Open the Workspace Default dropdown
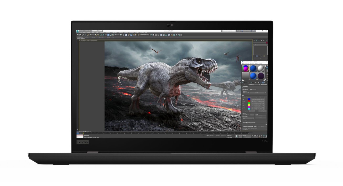Viewport: 343px width, 186px height. (97, 31)
